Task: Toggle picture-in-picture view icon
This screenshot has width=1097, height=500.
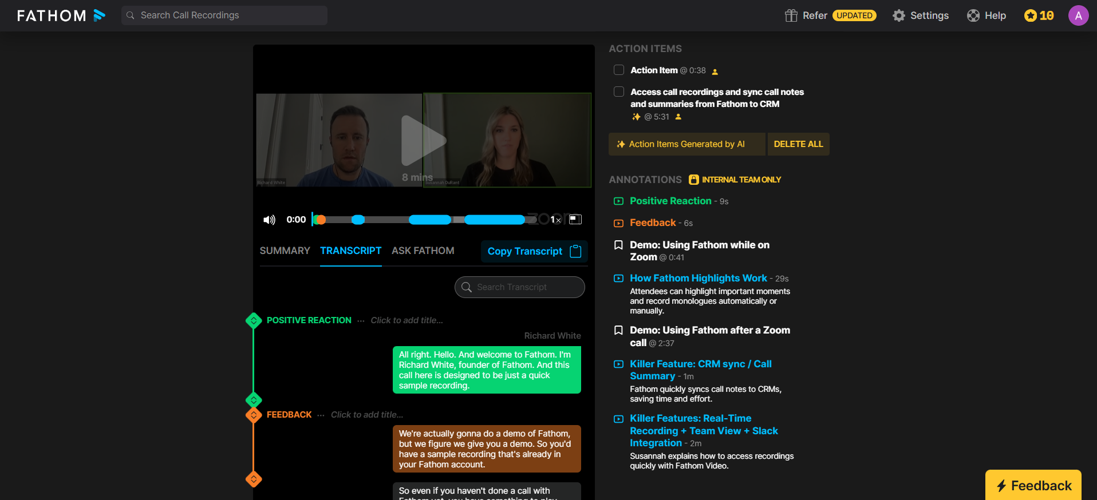Action: 575,219
